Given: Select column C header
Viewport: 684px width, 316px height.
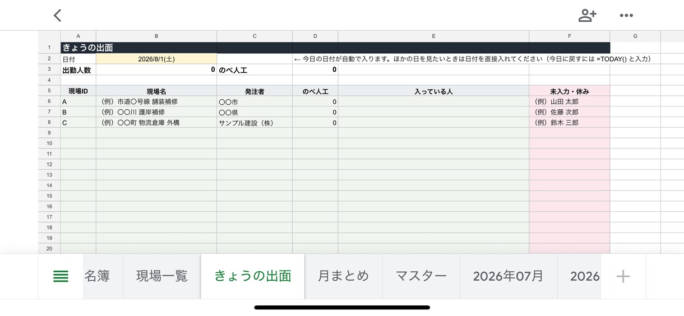Looking at the screenshot, I should [x=255, y=36].
